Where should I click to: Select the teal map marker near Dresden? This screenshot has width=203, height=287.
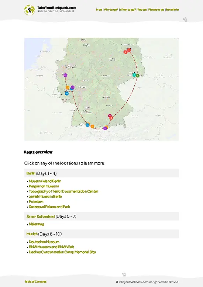(x=134, y=75)
